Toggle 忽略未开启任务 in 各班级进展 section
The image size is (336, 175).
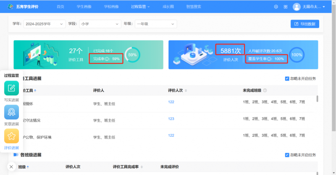(x=287, y=155)
